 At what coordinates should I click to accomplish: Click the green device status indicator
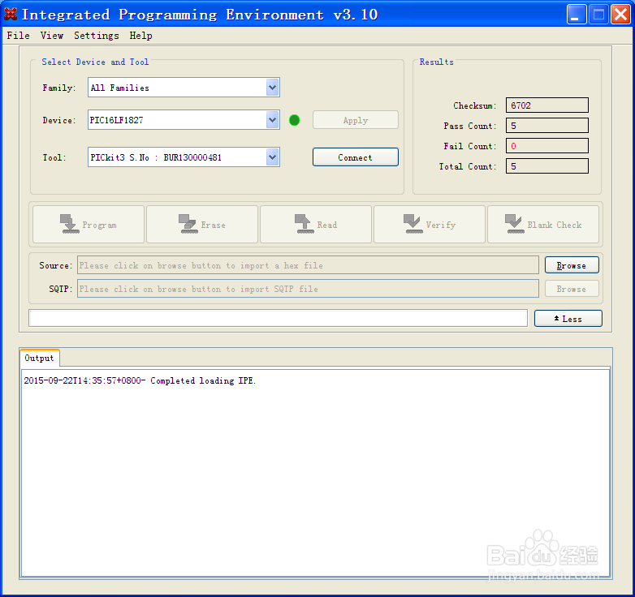pyautogui.click(x=295, y=120)
